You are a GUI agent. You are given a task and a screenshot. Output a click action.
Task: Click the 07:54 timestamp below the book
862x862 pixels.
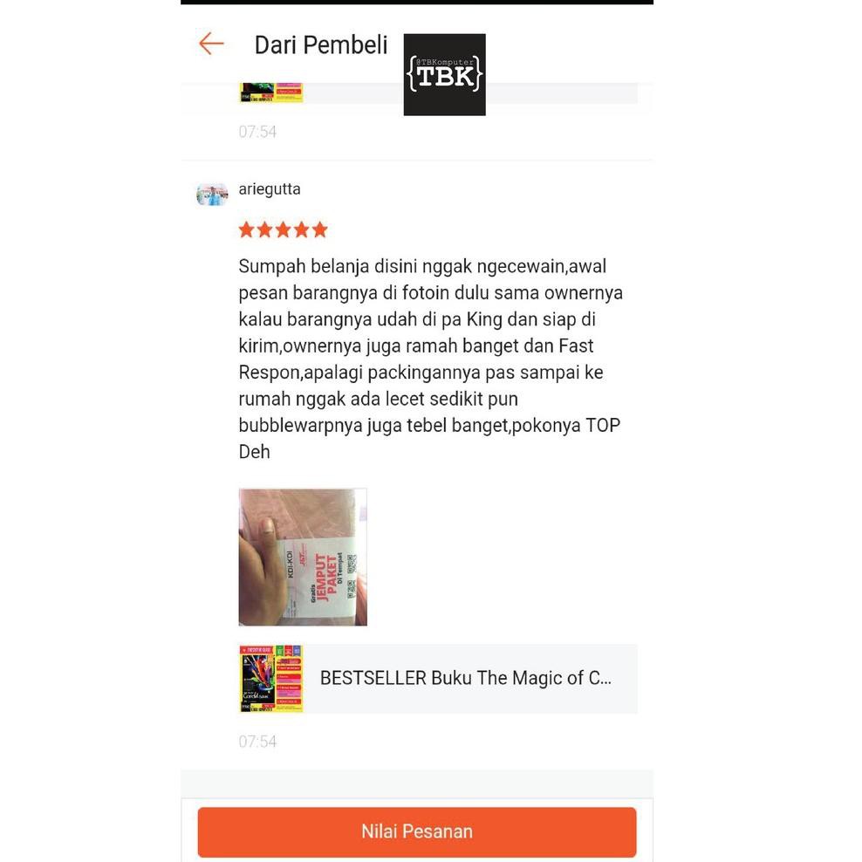[257, 742]
